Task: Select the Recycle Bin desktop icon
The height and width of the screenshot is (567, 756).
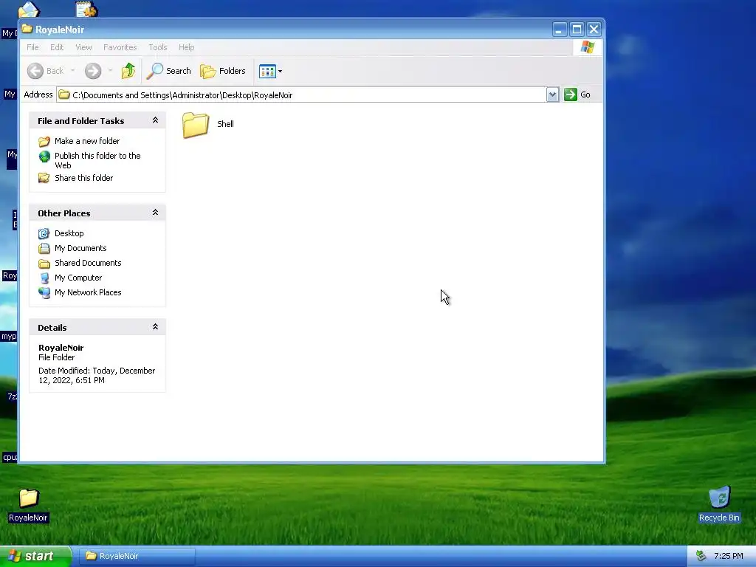Action: 719,497
